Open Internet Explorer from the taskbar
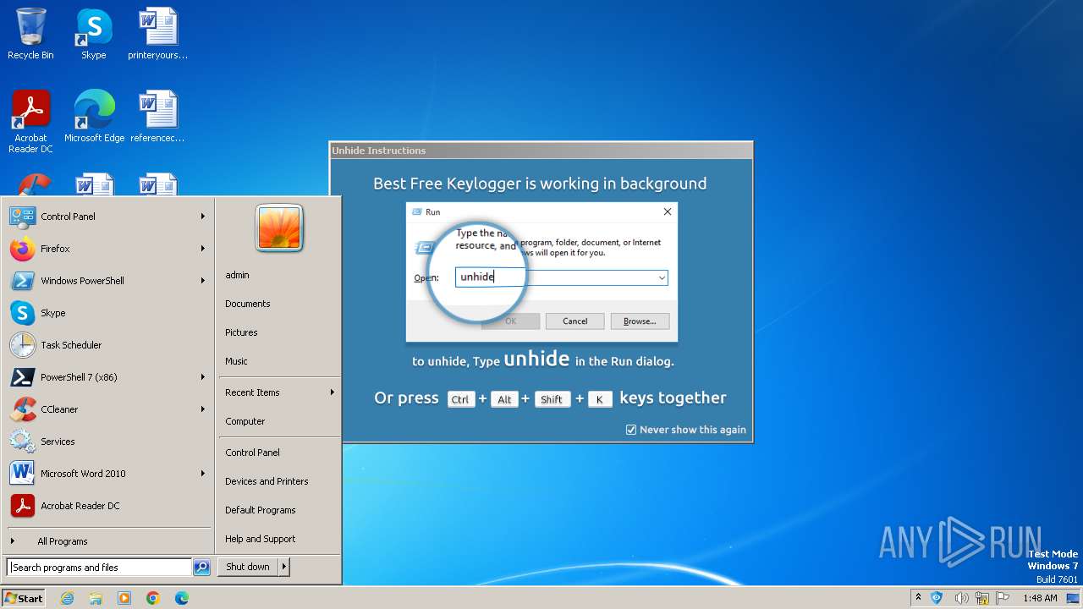Image resolution: width=1083 pixels, height=609 pixels. click(x=67, y=598)
